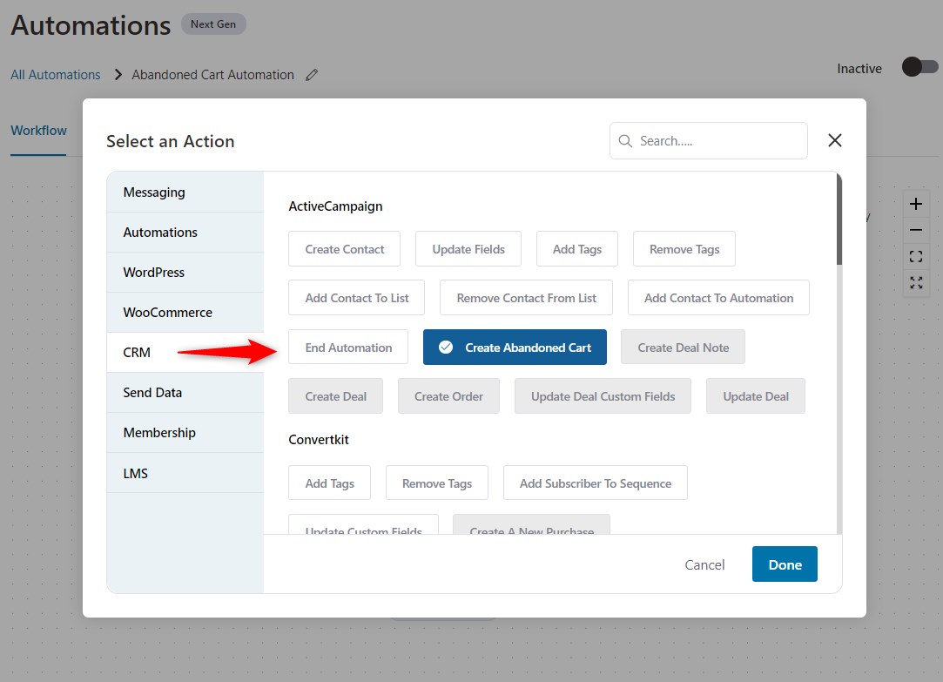Select the End Automation action
Screen dimensions: 943x682
348,347
